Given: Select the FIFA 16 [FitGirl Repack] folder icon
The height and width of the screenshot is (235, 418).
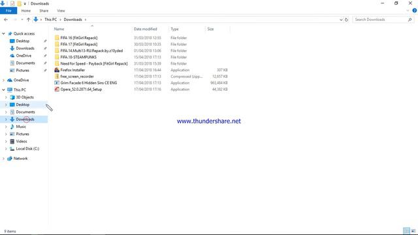Looking at the screenshot, I should 57,38.
